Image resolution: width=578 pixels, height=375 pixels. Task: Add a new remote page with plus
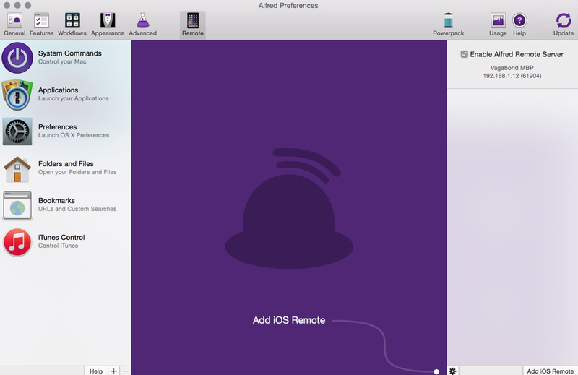pos(114,371)
